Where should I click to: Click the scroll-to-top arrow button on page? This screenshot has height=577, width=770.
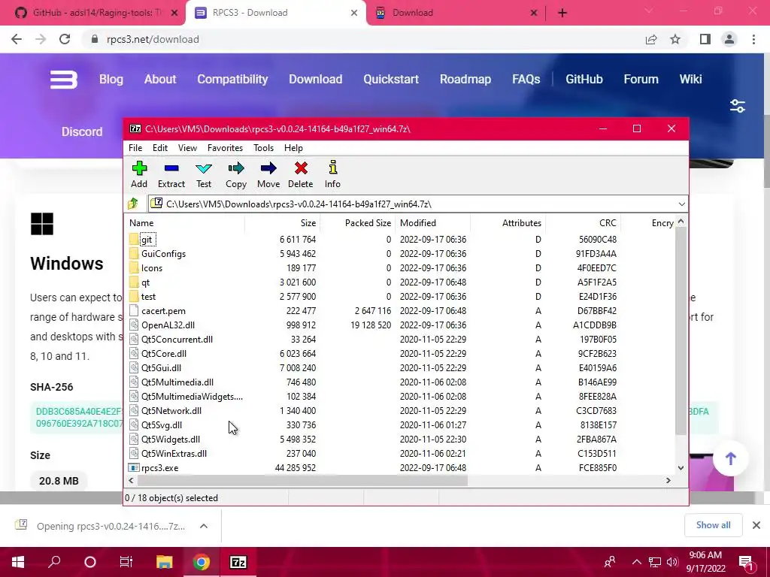[731, 459]
